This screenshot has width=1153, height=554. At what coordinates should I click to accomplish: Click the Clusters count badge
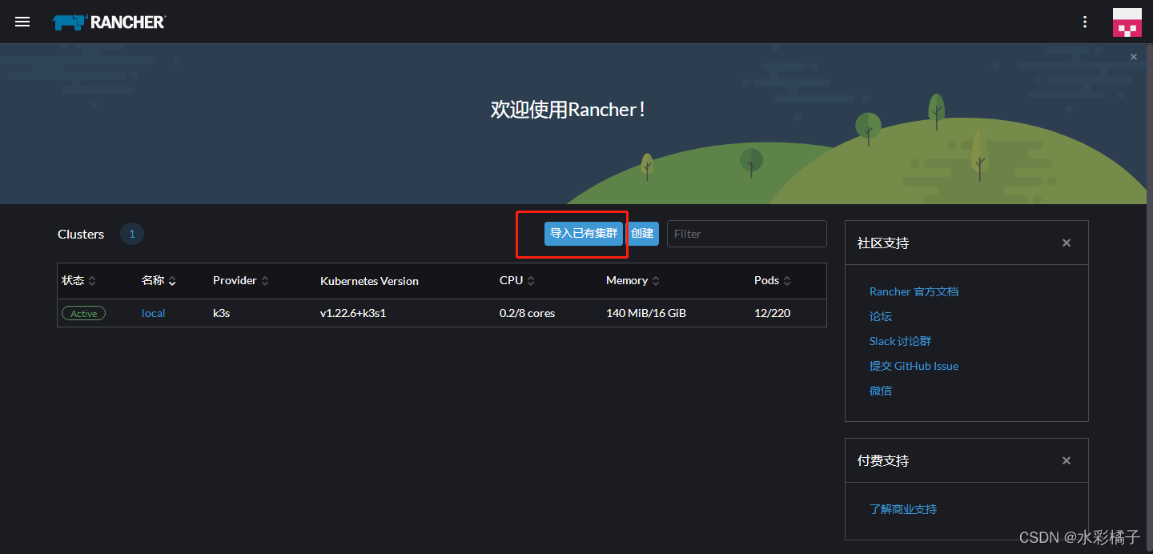click(x=132, y=234)
